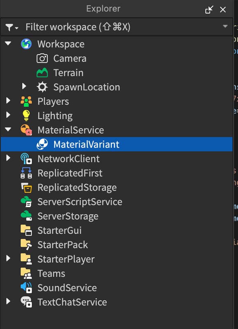Image resolution: width=238 pixels, height=329 pixels.
Task: Select the MaterialVariant item
Action: pos(117,144)
